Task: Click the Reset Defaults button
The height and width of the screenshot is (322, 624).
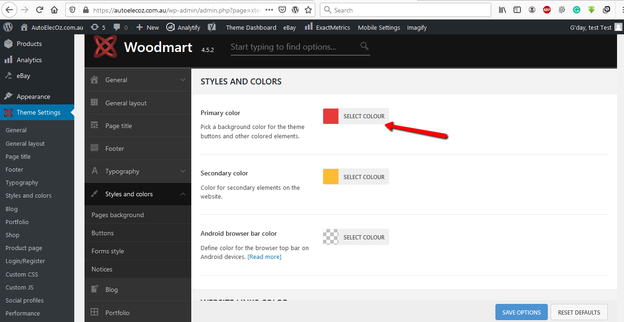Action: tap(579, 312)
